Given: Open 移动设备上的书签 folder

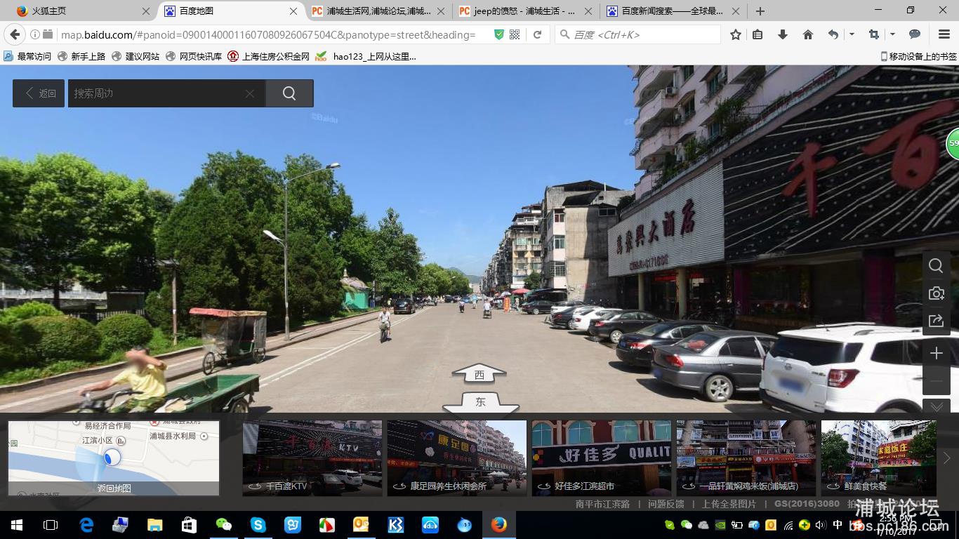Looking at the screenshot, I should (918, 56).
